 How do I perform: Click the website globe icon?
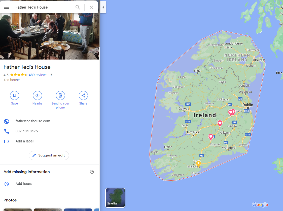coord(7,121)
